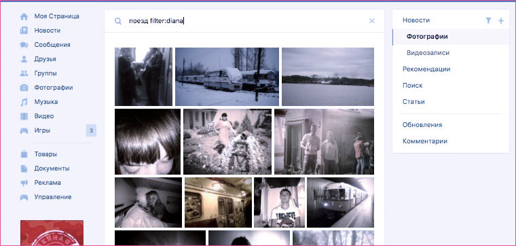The width and height of the screenshot is (516, 246).
Task: Switch to the Видеозаписи tab
Action: point(428,53)
